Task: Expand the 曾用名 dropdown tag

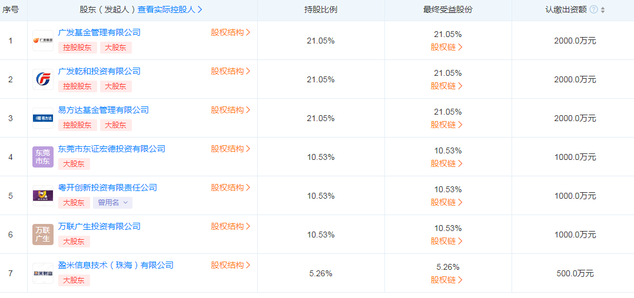Action: pyautogui.click(x=112, y=202)
